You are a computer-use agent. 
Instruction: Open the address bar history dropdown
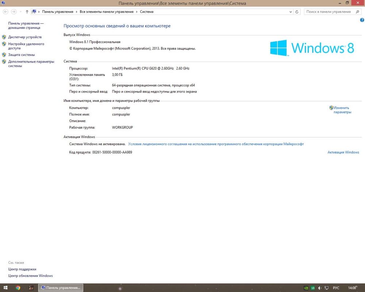coord(291,12)
